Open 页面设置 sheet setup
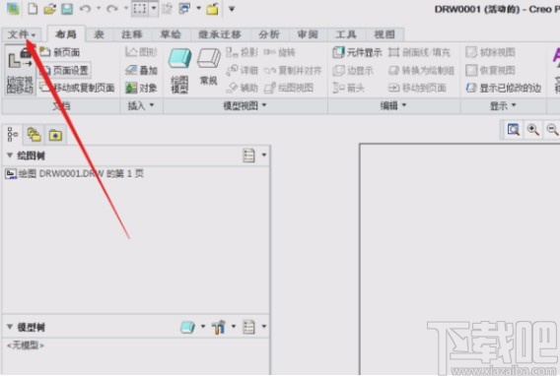The width and height of the screenshot is (560, 376). (64, 70)
